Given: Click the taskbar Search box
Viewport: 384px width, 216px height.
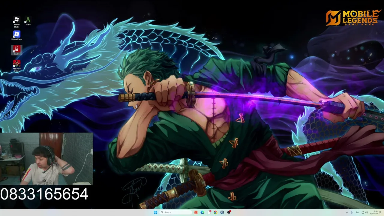Looking at the screenshot, I should (x=175, y=212).
